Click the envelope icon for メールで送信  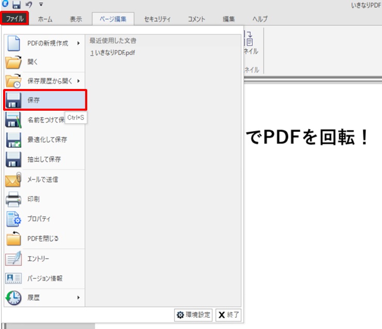13,180
